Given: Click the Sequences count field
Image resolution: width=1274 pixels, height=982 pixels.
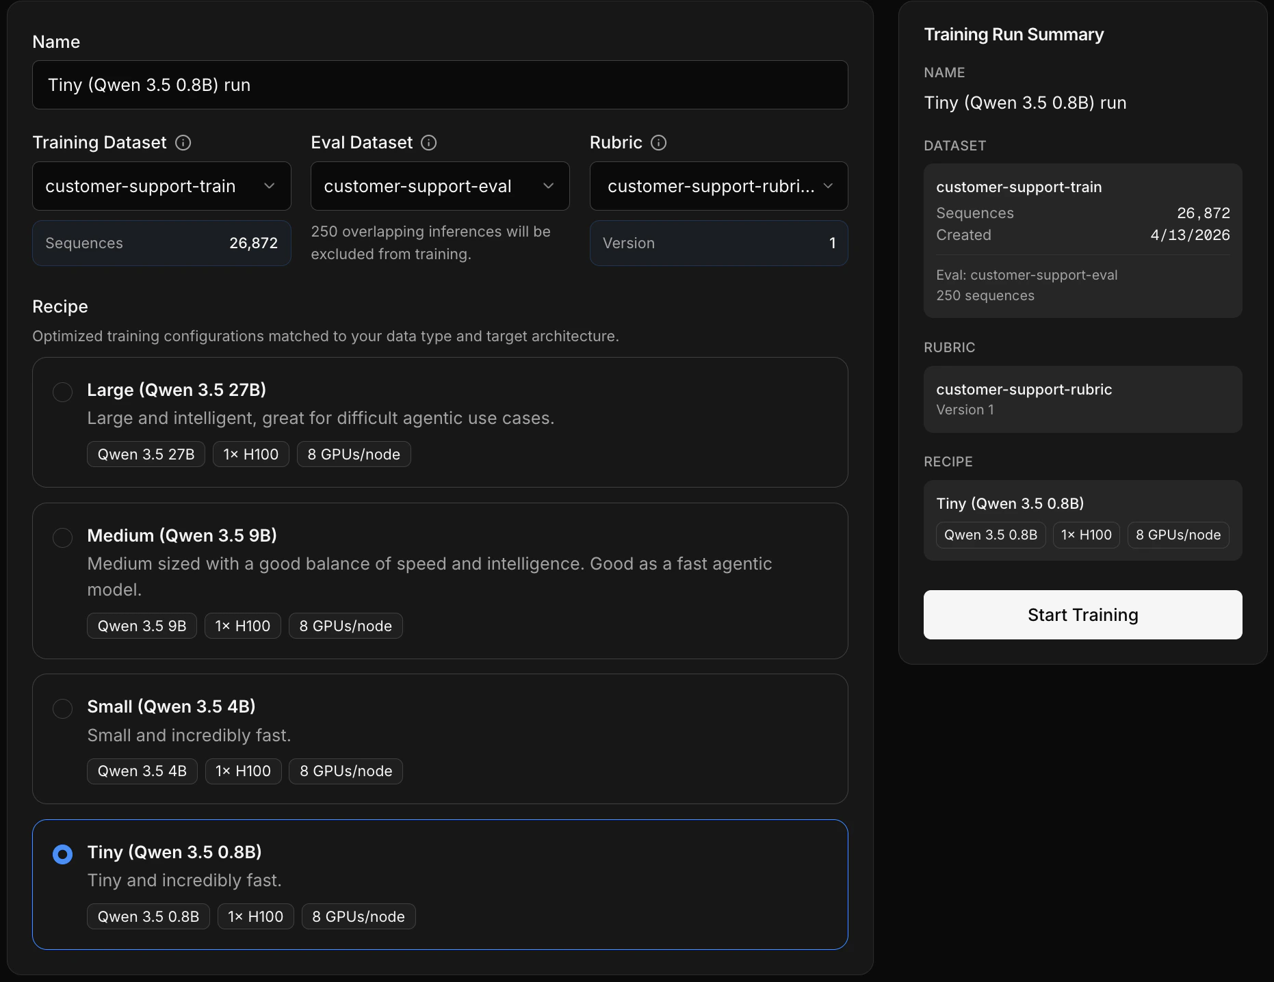Looking at the screenshot, I should 161,243.
